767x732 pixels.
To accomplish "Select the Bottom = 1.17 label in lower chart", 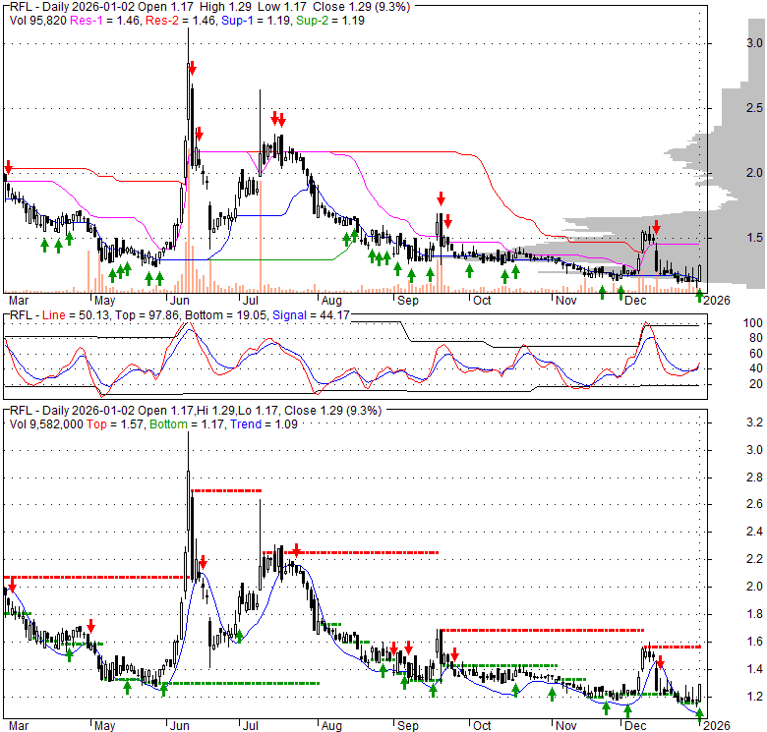I will [x=188, y=424].
